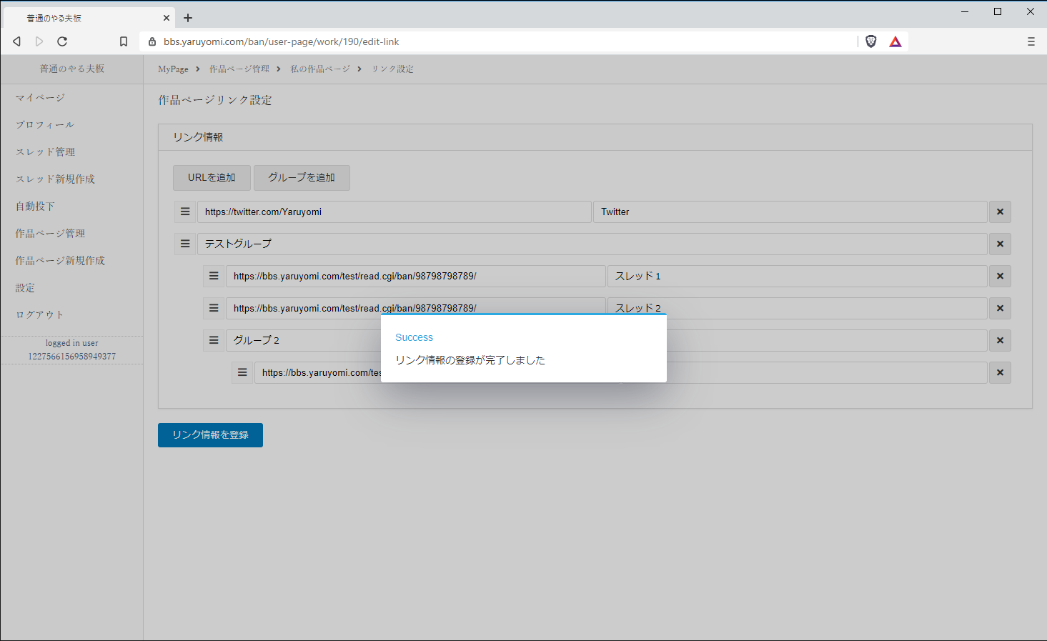
Task: Click the drag handle on the スレッド１ row
Action: (x=214, y=276)
